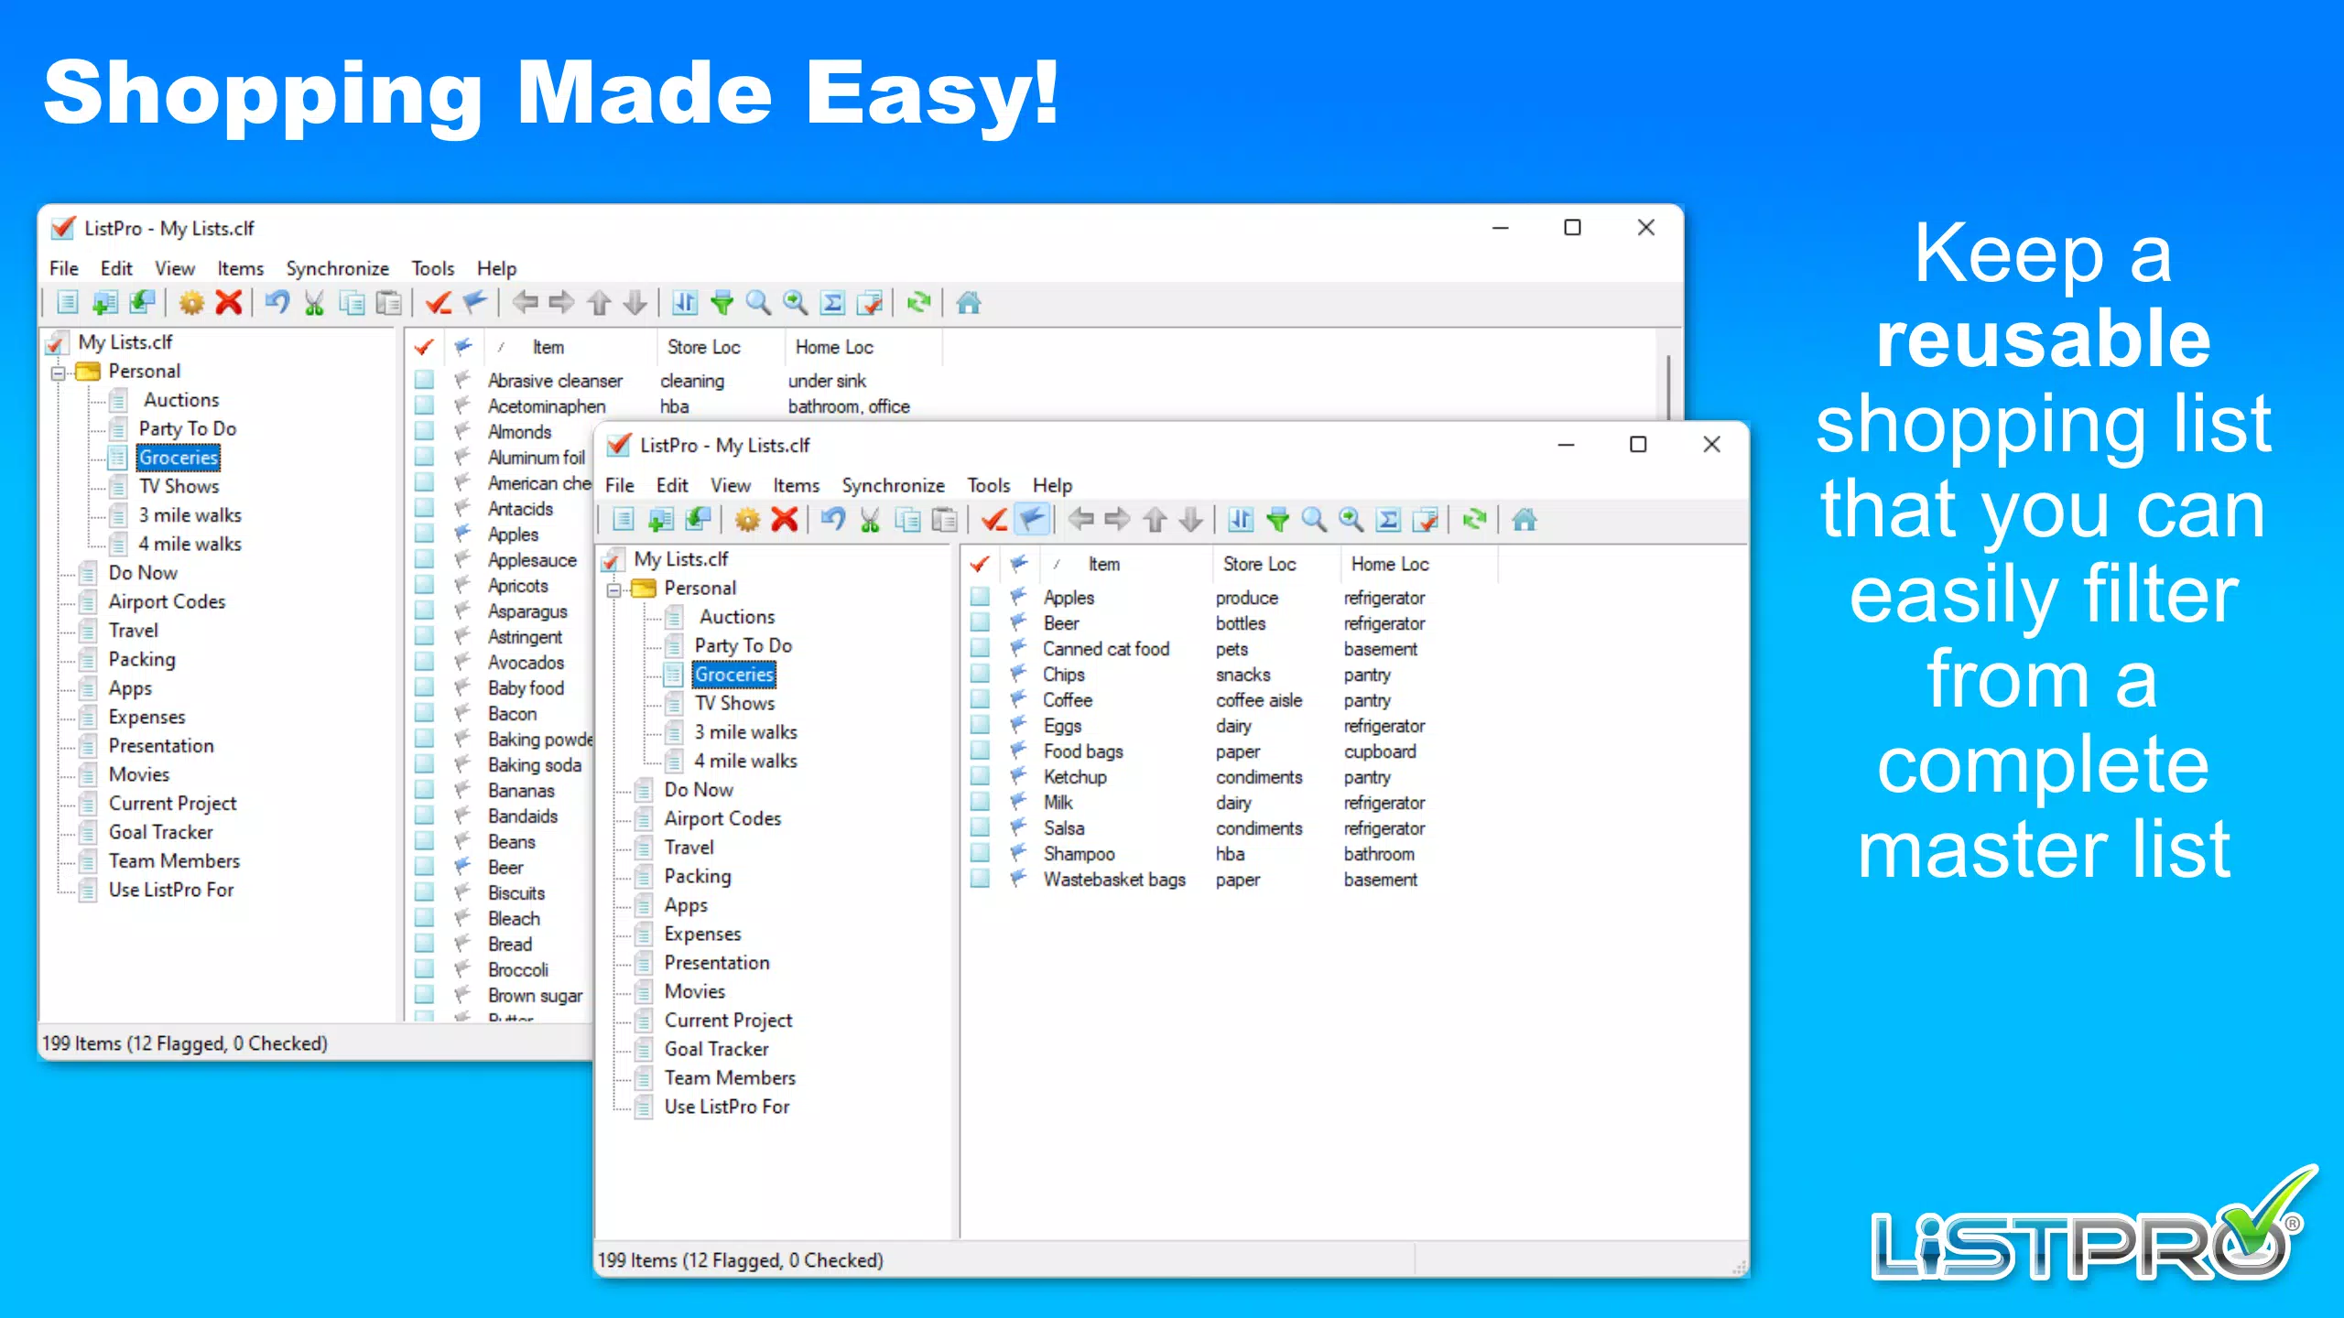The height and width of the screenshot is (1318, 2344).
Task: Open the Tools menu in front window
Action: pos(989,485)
